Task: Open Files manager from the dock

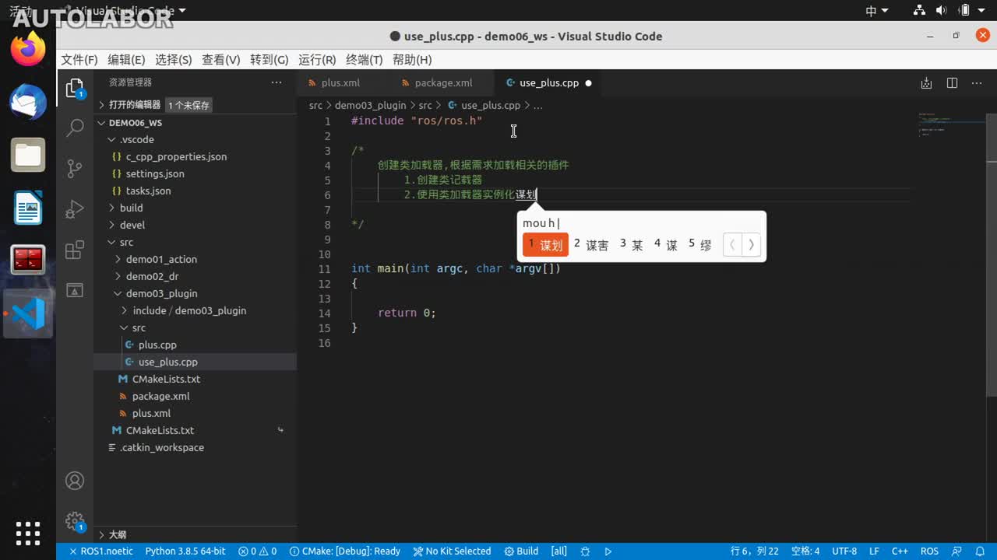Action: click(x=28, y=155)
